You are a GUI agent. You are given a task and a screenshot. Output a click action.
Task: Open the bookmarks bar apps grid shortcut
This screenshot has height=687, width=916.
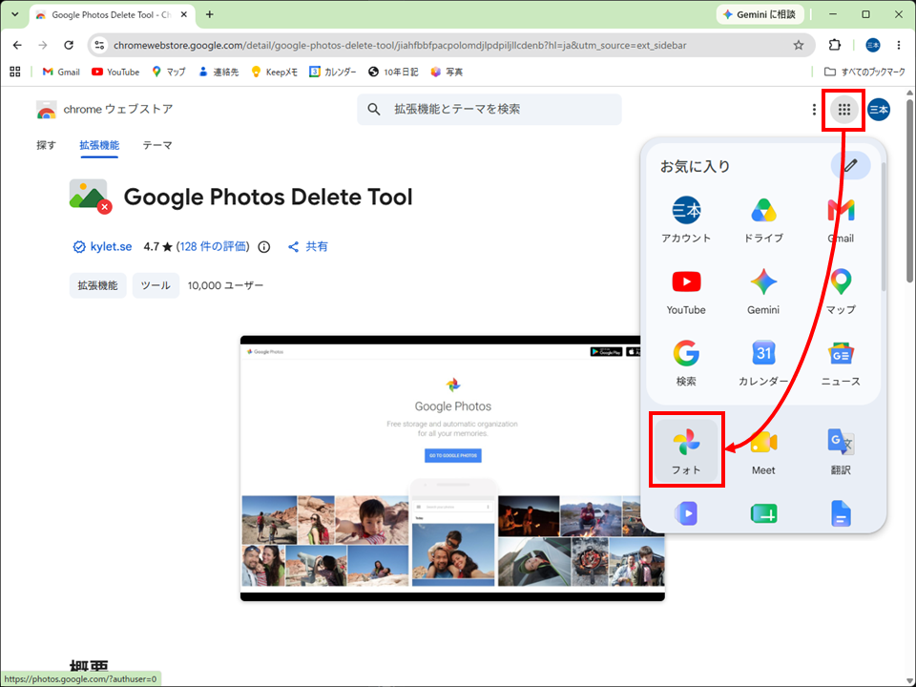tap(15, 72)
